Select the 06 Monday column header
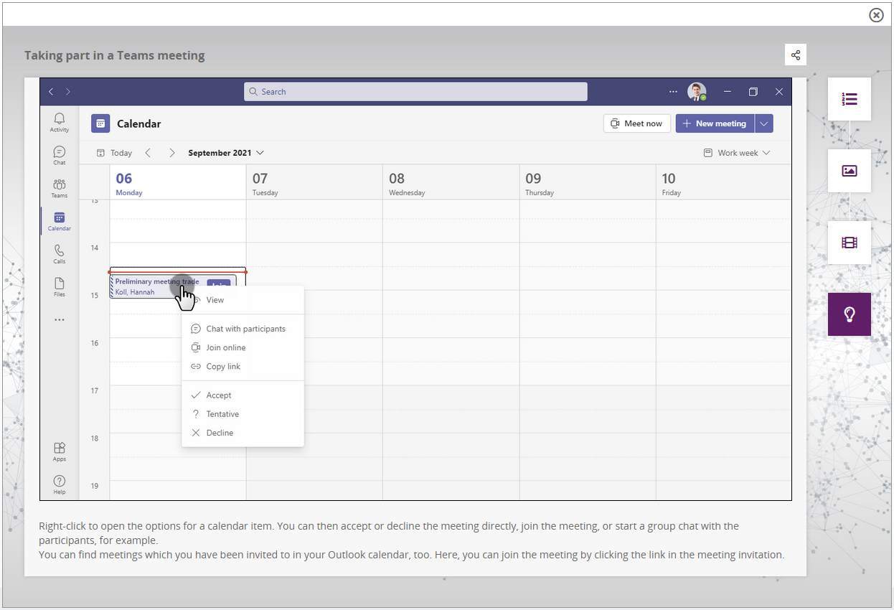 pyautogui.click(x=178, y=182)
